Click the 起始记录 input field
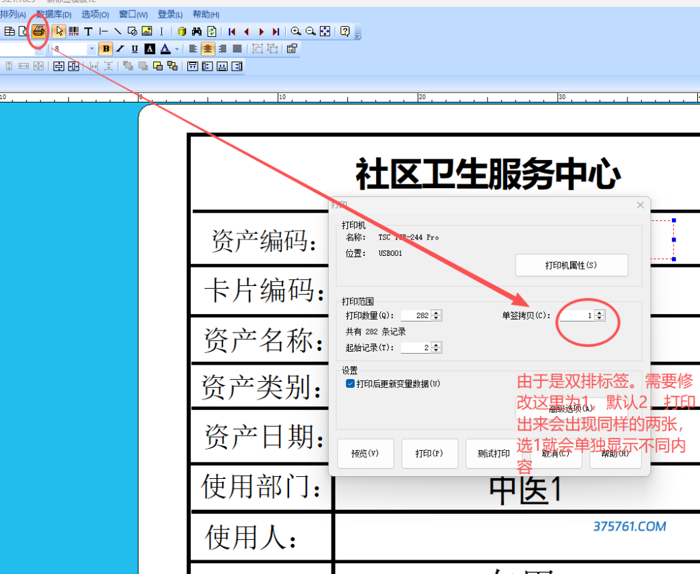Image resolution: width=700 pixels, height=574 pixels. pos(416,348)
